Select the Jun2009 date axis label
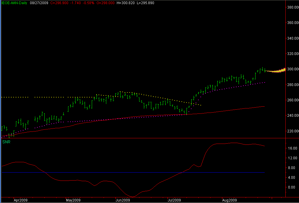Screen dimensions: 299x203 click(123, 200)
